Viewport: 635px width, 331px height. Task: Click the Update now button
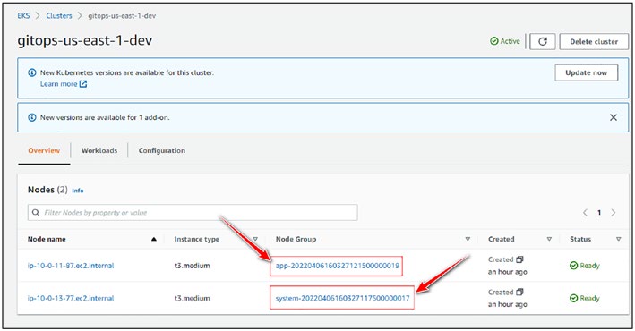586,72
